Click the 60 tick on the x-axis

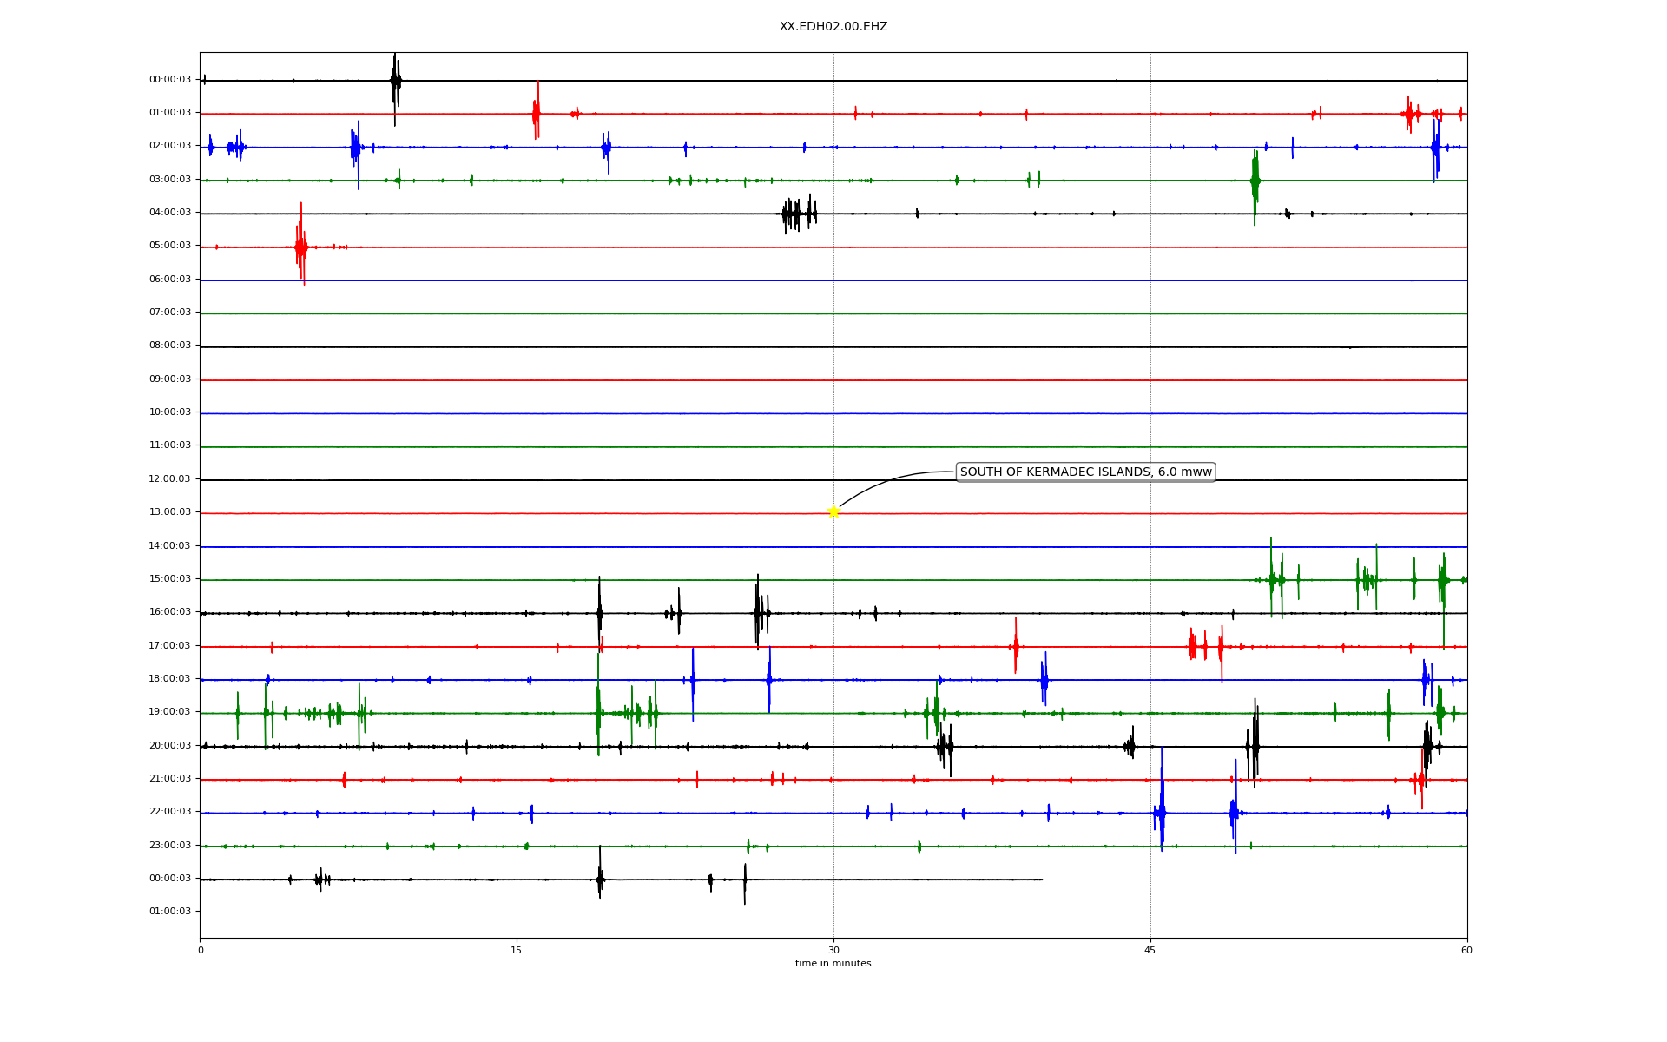point(1466,950)
